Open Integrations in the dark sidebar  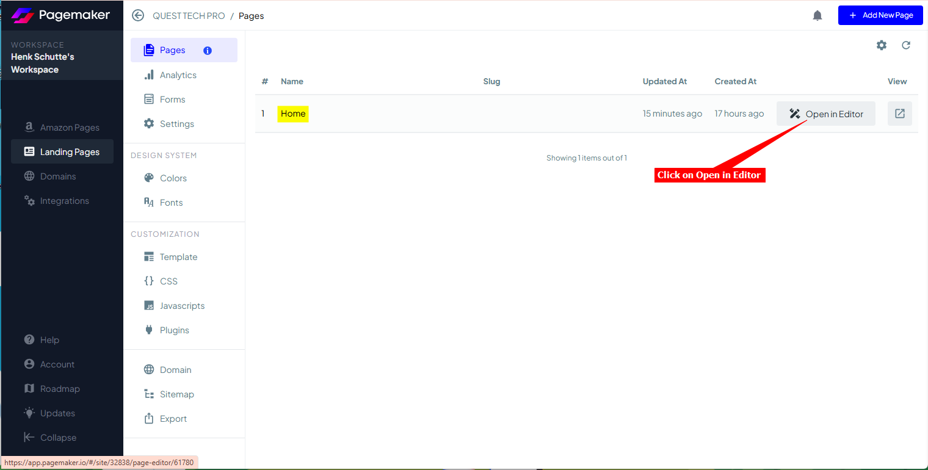pos(62,201)
